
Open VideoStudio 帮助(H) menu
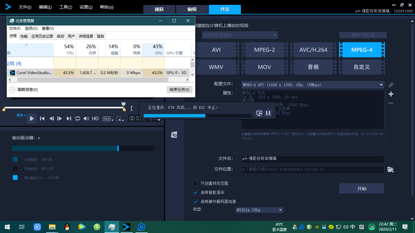(107, 7)
